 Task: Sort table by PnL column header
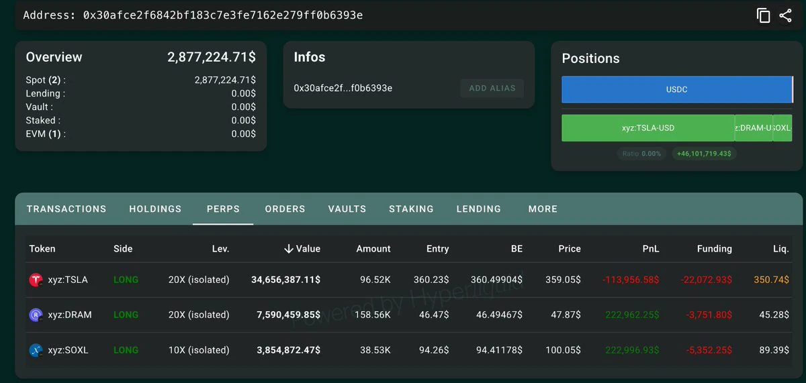(x=651, y=249)
